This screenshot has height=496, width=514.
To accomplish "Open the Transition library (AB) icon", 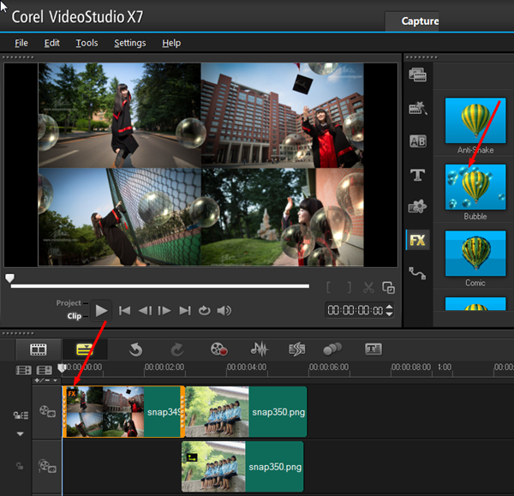I will (418, 141).
